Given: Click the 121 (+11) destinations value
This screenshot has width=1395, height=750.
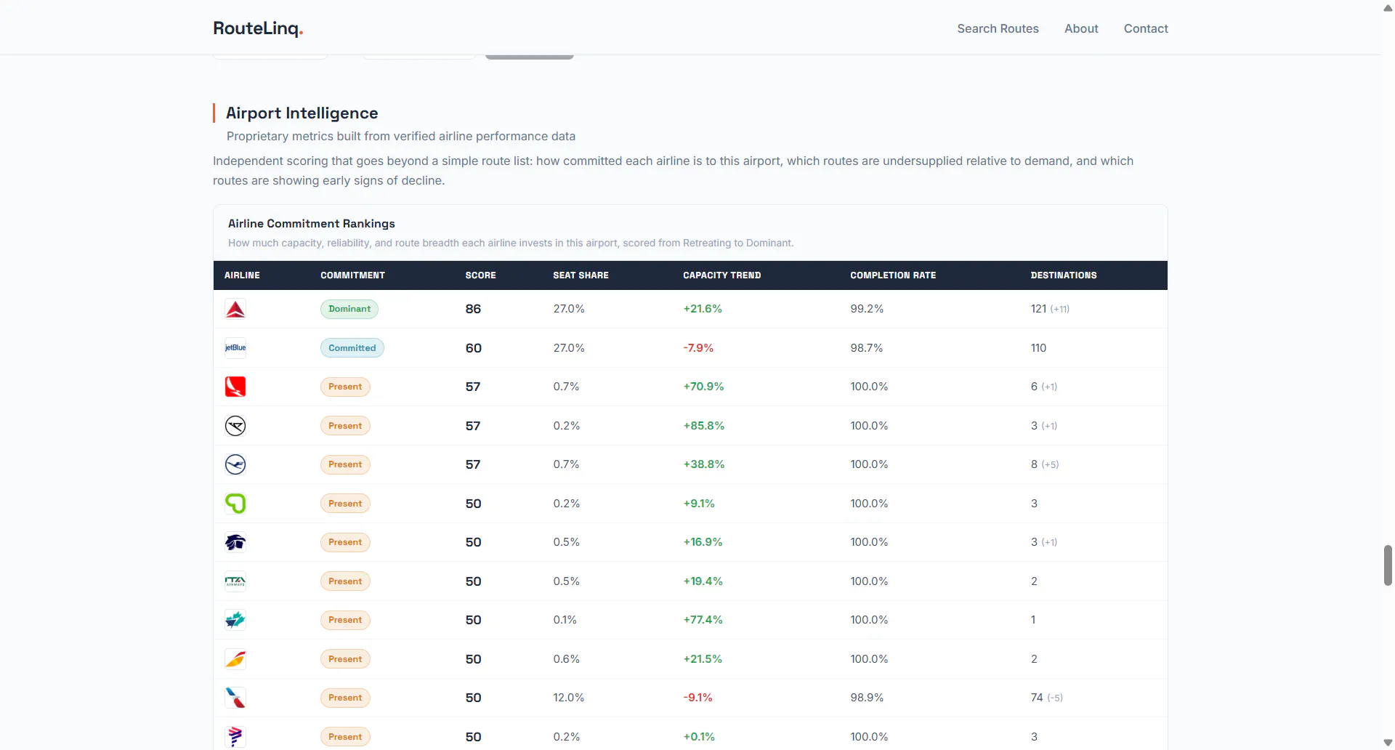Looking at the screenshot, I should click(x=1050, y=309).
